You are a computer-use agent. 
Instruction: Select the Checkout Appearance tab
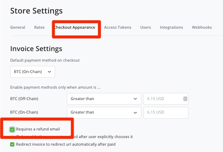point(74,27)
